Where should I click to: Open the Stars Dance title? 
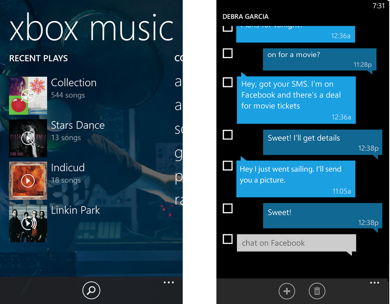point(78,125)
